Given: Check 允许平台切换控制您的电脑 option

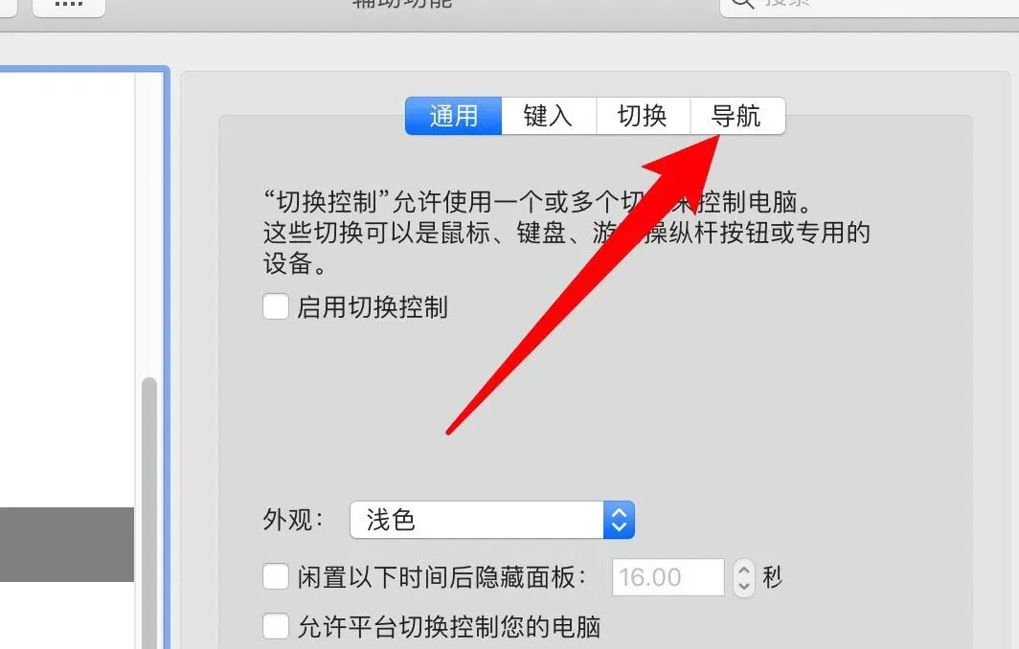Looking at the screenshot, I should [x=276, y=626].
